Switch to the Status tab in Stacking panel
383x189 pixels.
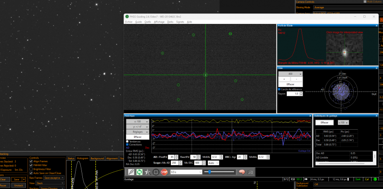tap(71, 158)
